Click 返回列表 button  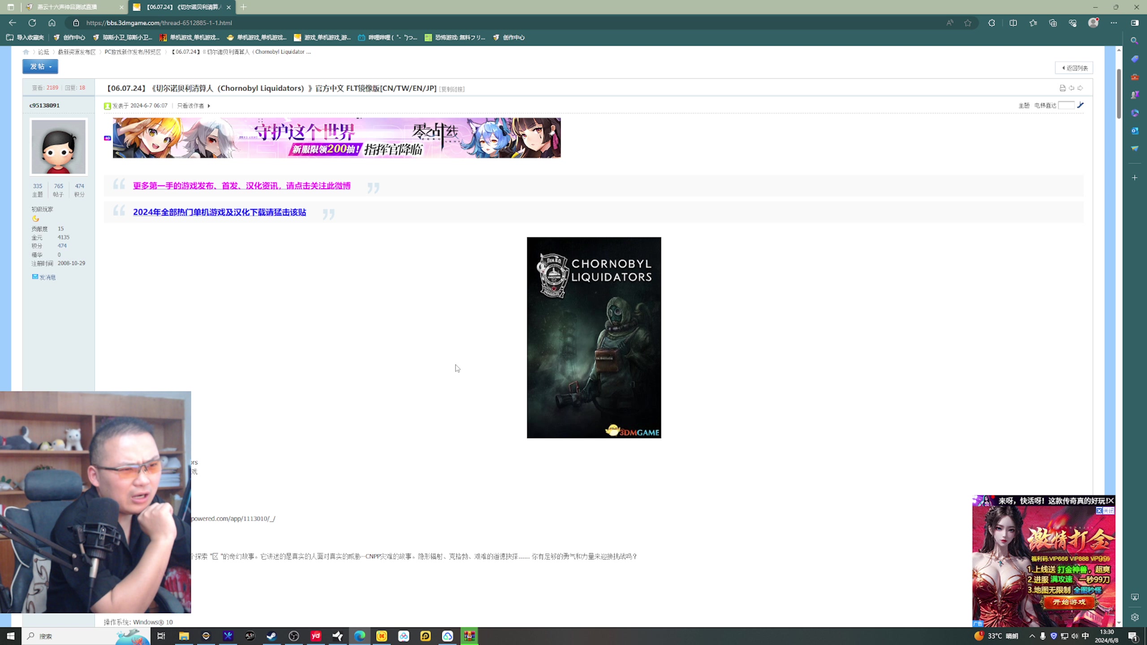(1074, 68)
